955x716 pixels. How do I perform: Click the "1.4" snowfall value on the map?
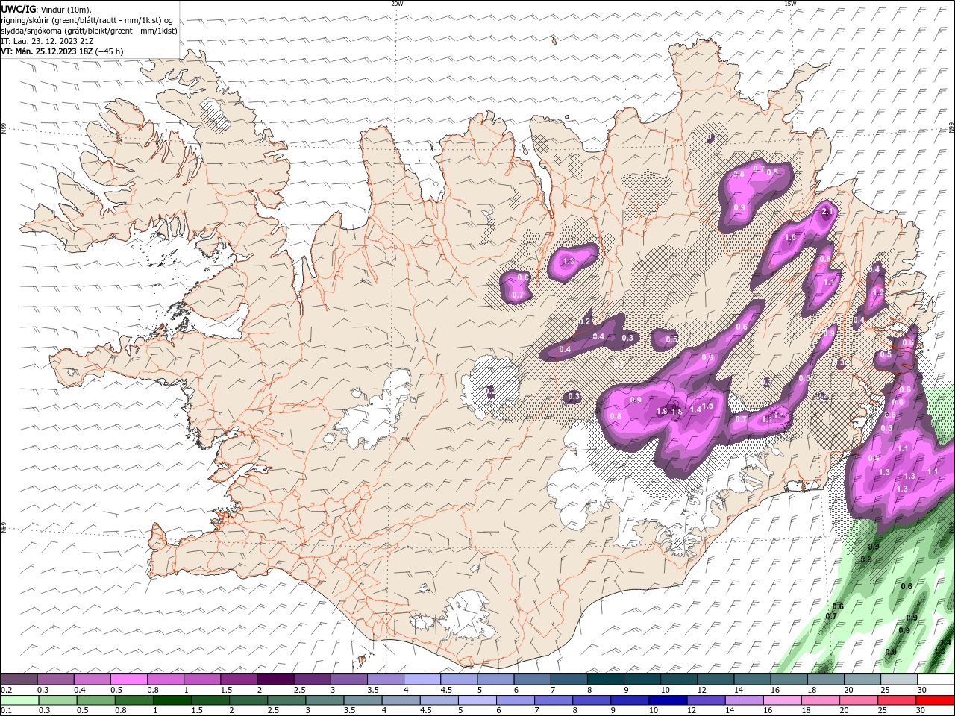point(695,409)
